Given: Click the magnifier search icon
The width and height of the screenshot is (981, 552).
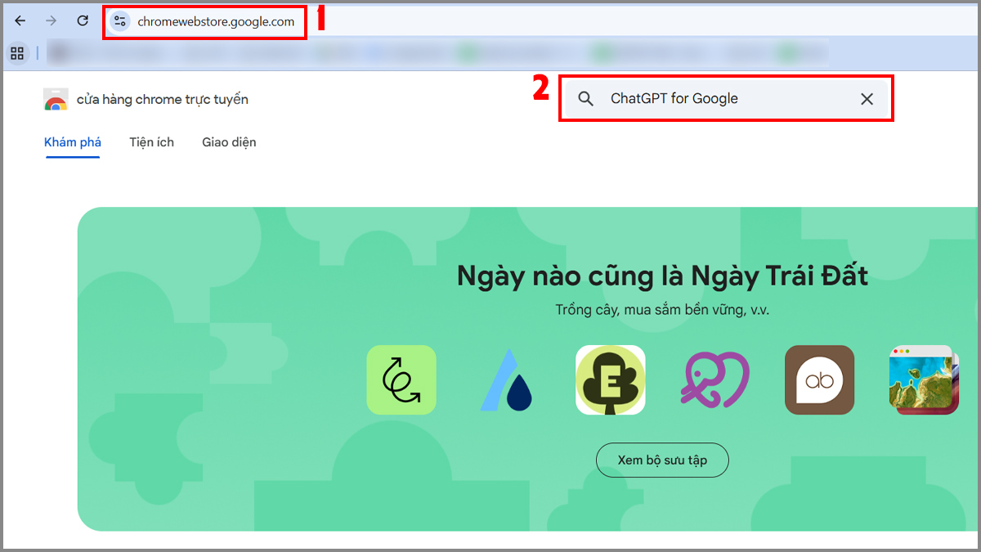Looking at the screenshot, I should 585,99.
